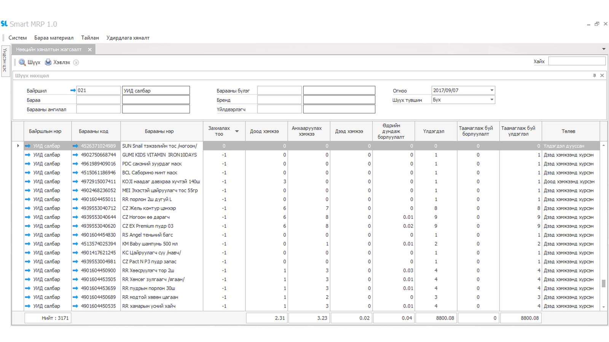Select the KM Baby шампунь 500 мл cell
Viewport: 609px width, 342px height.
tap(162, 244)
